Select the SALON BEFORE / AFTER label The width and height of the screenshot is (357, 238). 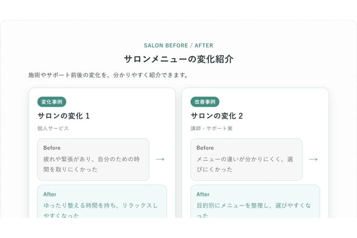pos(178,46)
